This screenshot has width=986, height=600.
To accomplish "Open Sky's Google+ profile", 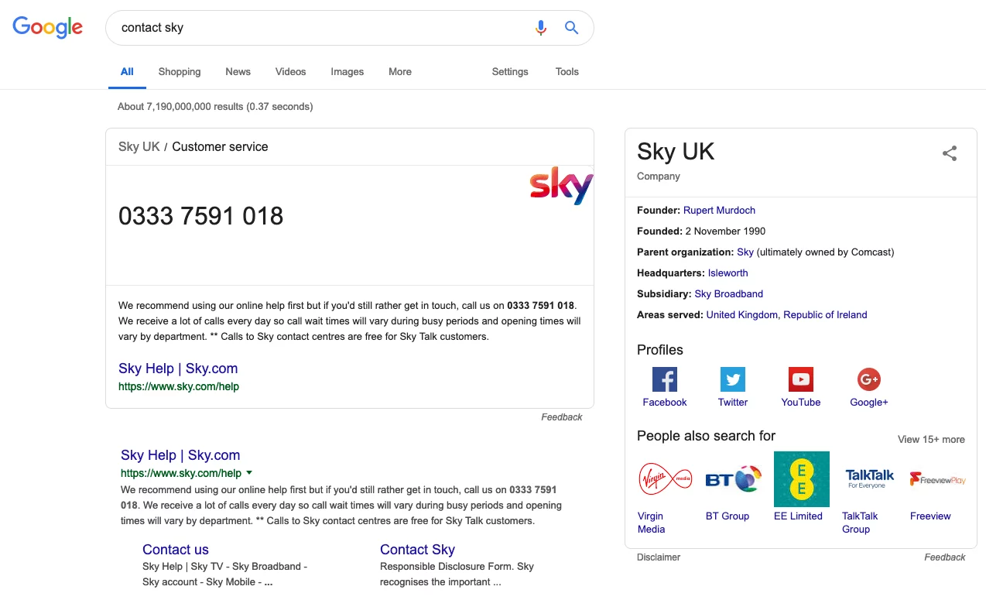I will 868,379.
